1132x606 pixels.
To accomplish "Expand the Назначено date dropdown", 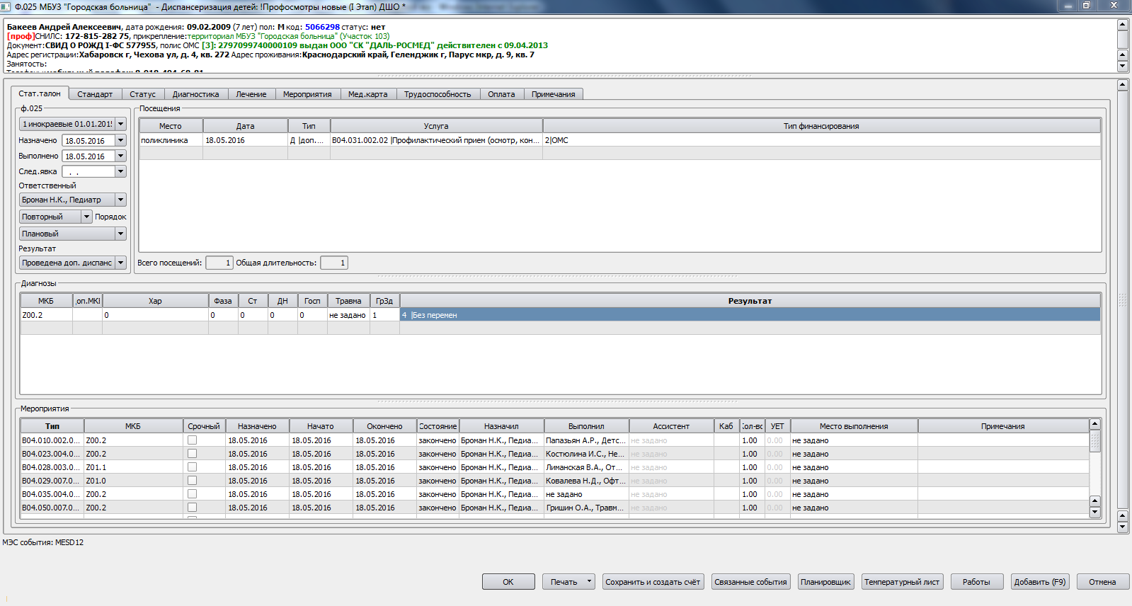I will click(x=120, y=141).
